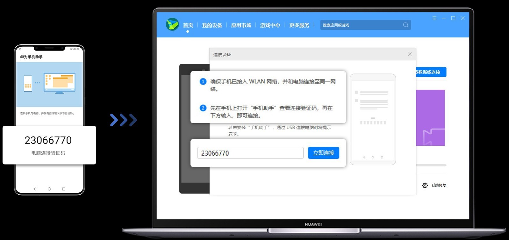Open the 我的设备 tab

(212, 25)
